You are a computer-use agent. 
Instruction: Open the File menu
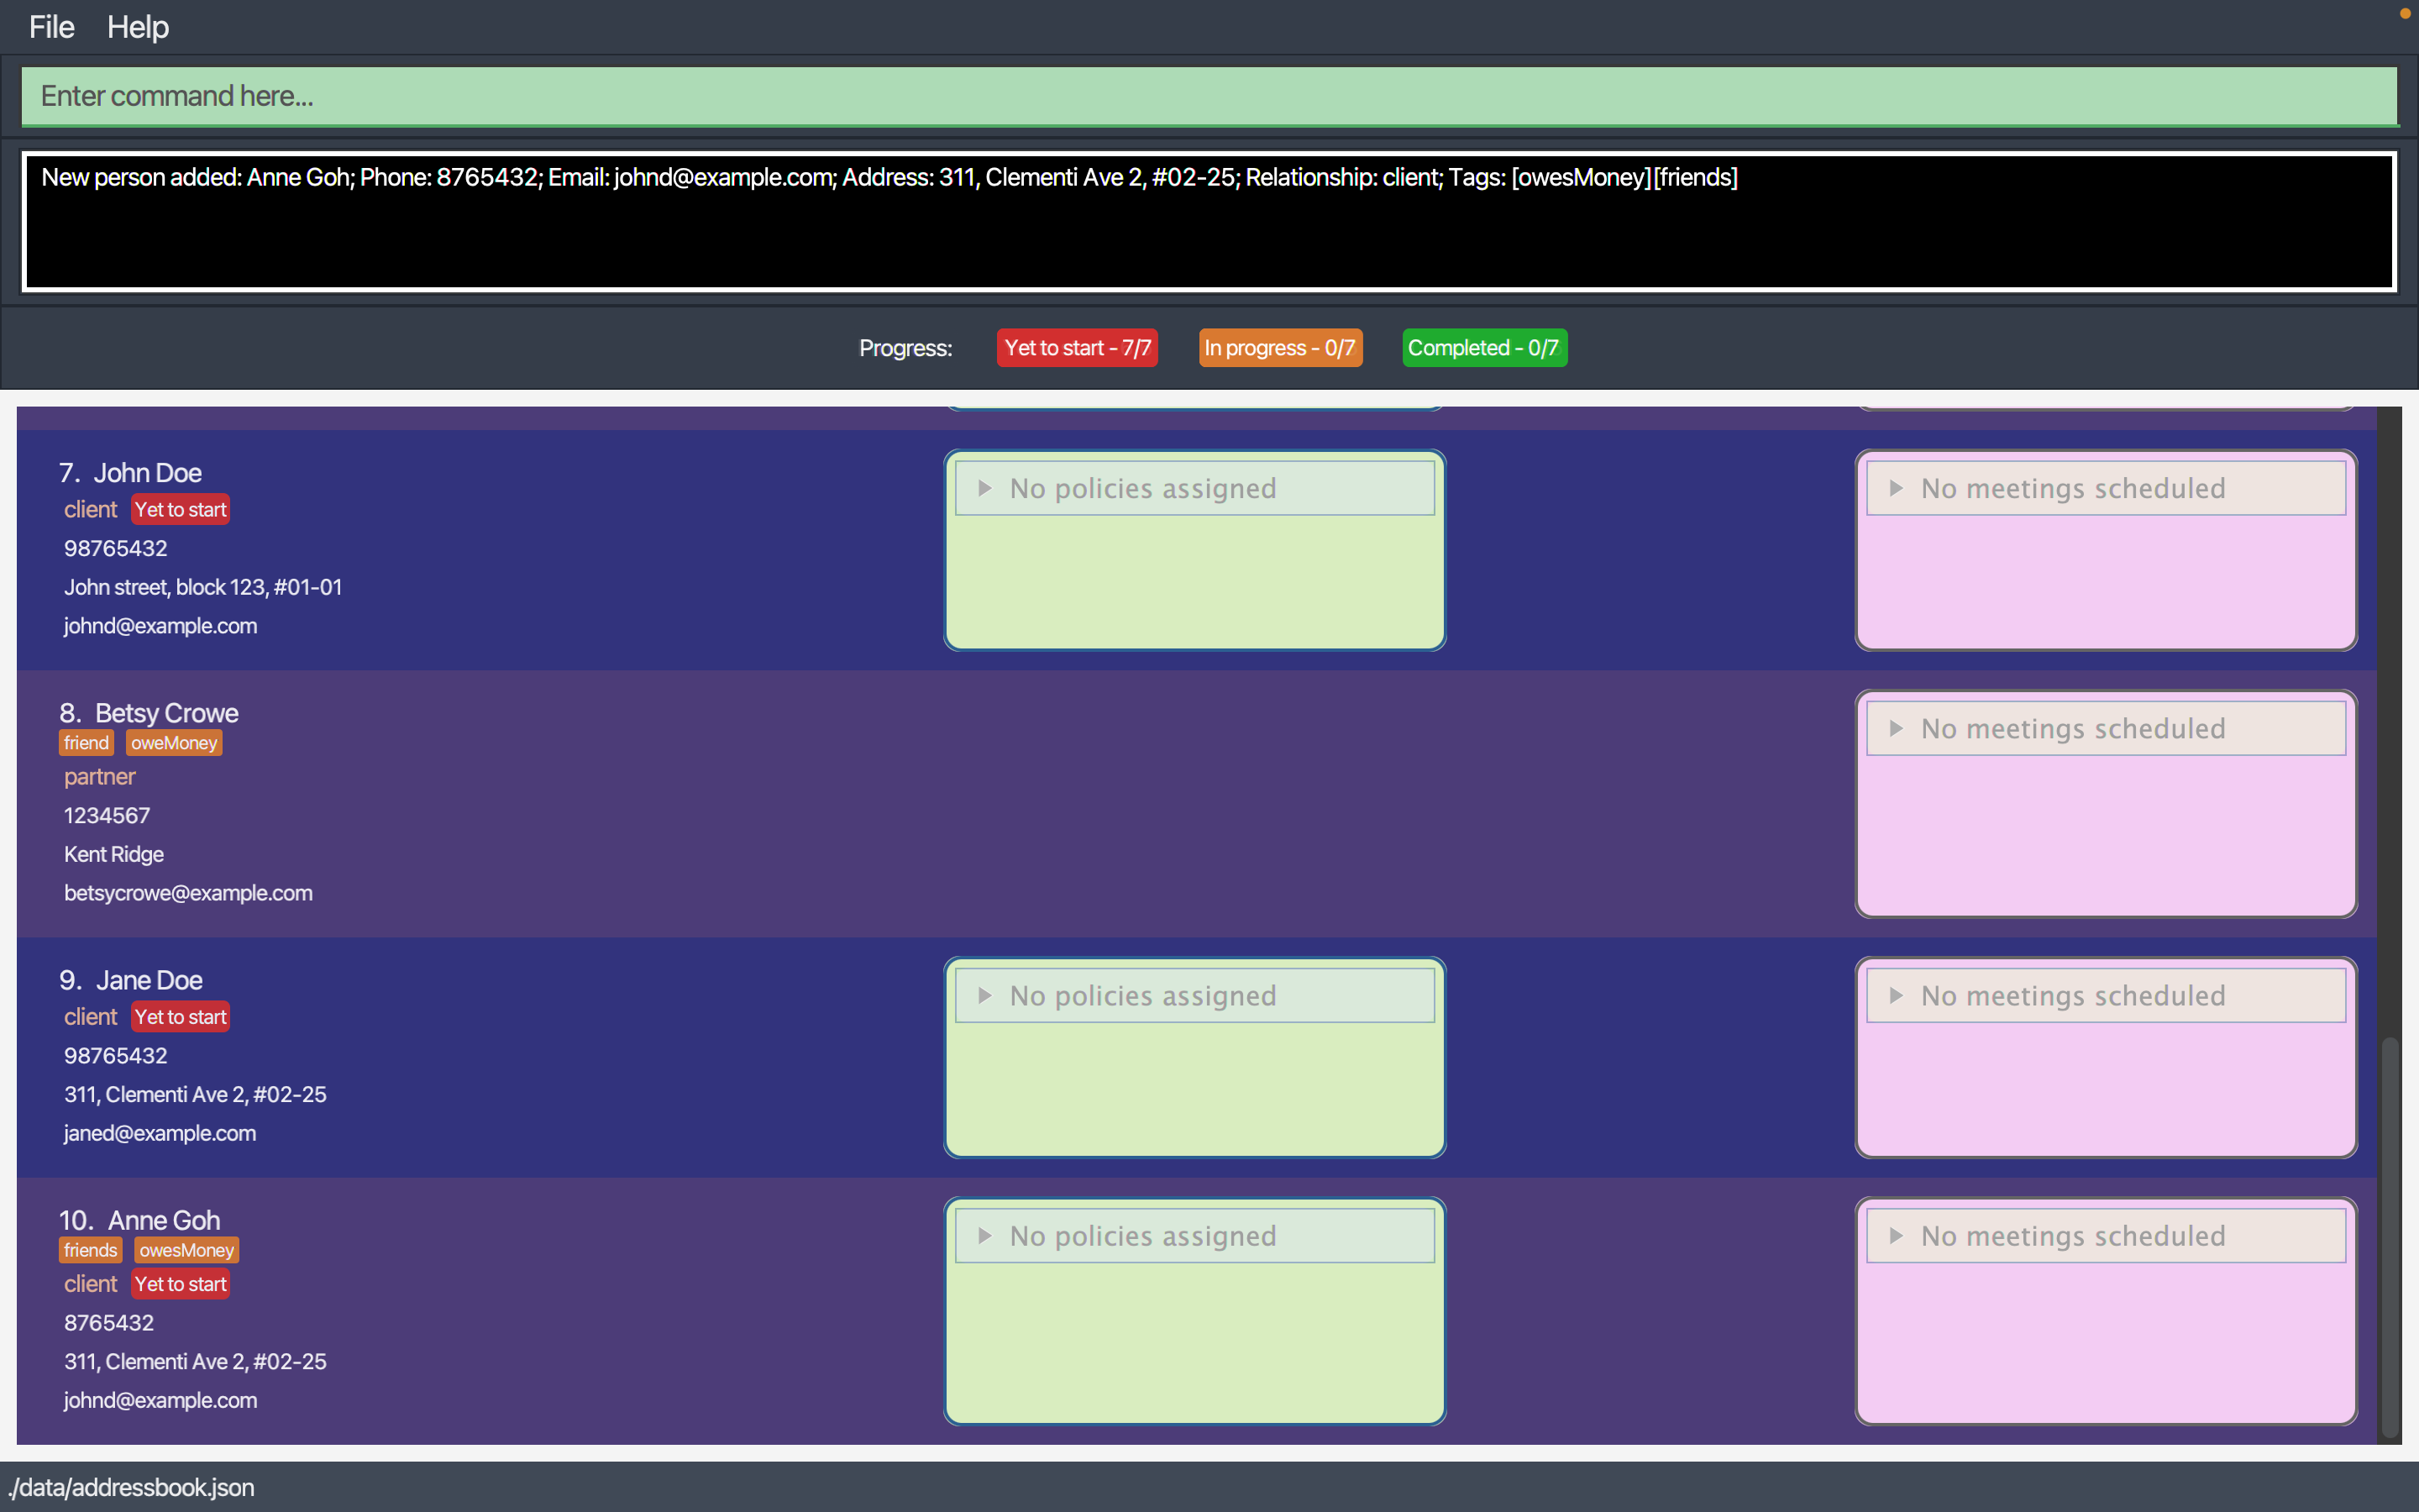tap(51, 27)
